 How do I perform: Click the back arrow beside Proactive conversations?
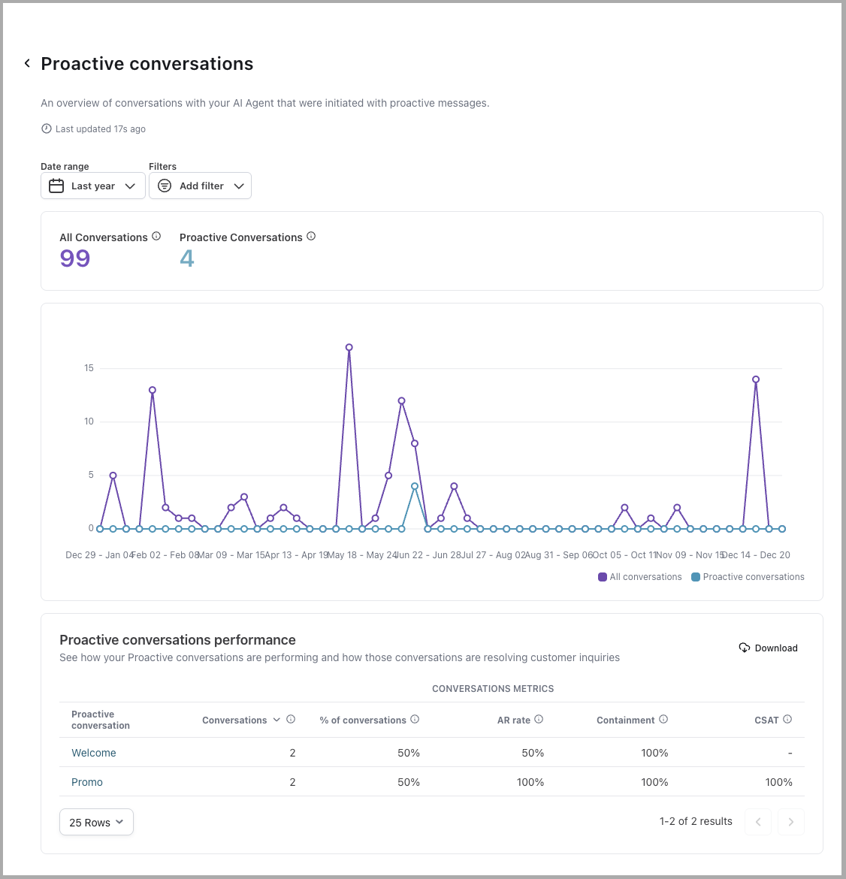pos(27,63)
